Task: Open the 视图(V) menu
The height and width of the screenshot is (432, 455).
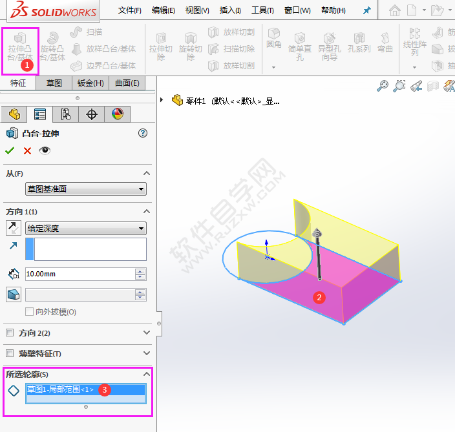Action: click(197, 11)
